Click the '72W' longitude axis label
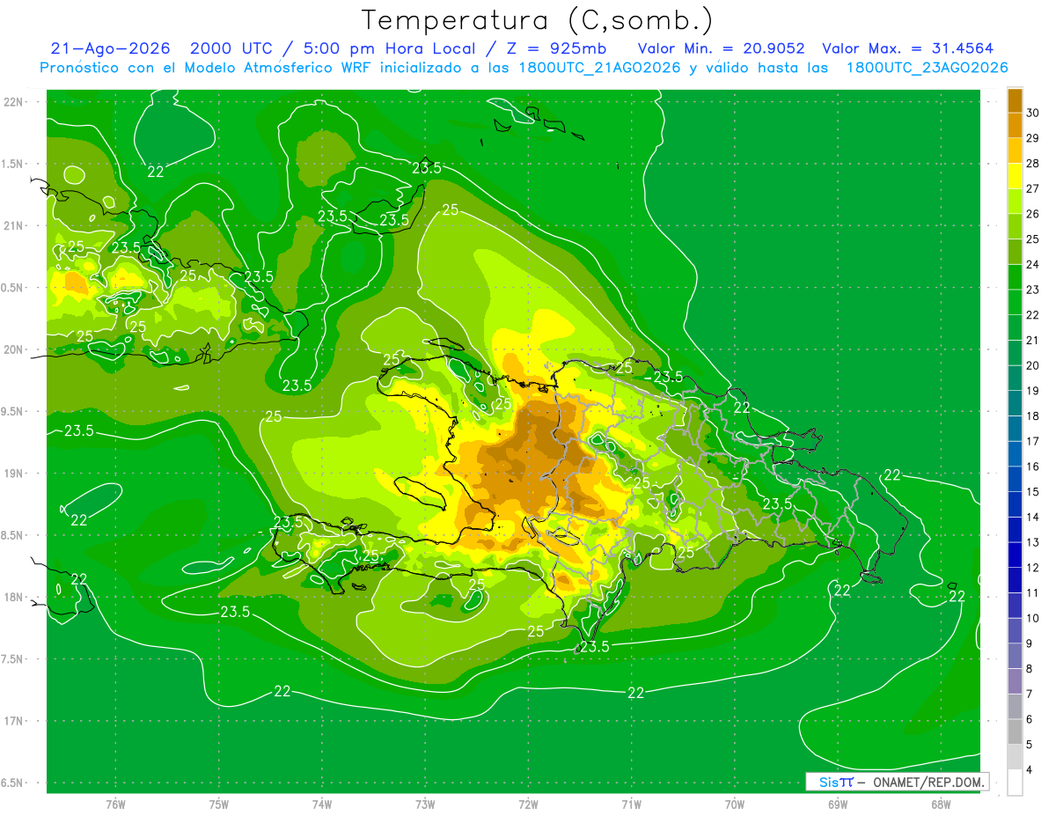 tap(528, 805)
